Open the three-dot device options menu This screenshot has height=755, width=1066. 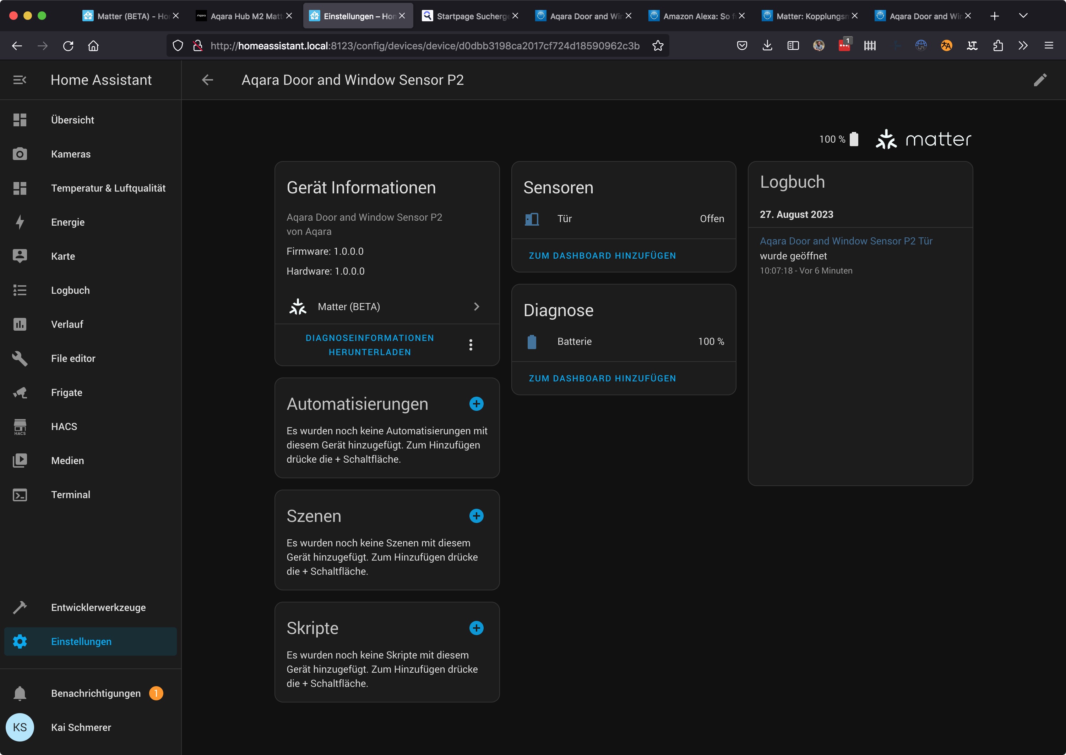coord(471,345)
